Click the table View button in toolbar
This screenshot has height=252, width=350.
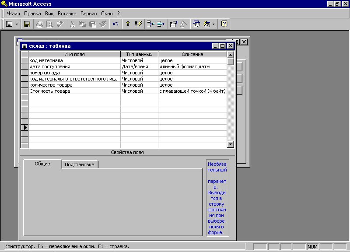pyautogui.click(x=9, y=24)
